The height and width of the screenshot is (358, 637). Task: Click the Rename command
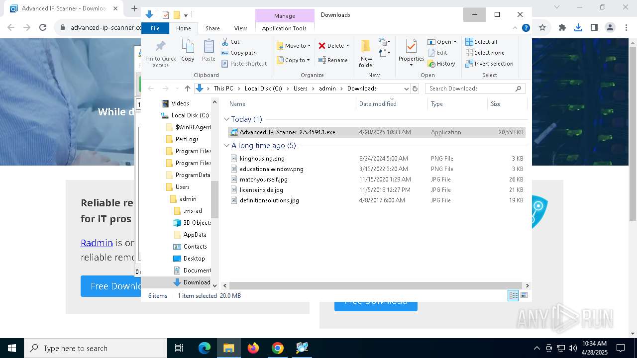click(x=333, y=60)
